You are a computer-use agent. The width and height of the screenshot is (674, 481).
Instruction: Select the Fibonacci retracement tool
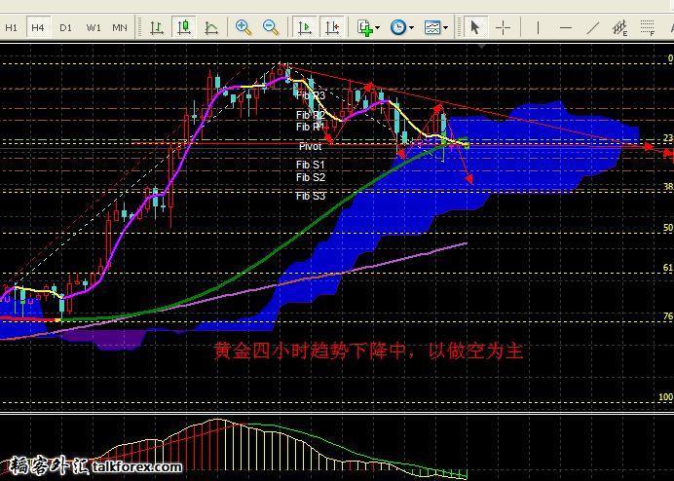click(x=649, y=28)
